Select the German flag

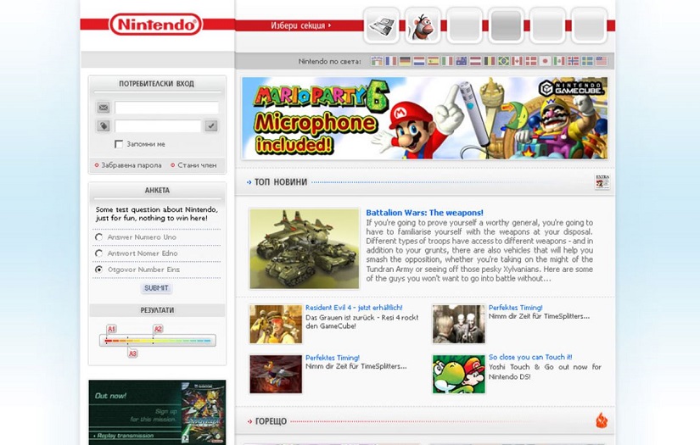tap(405, 61)
